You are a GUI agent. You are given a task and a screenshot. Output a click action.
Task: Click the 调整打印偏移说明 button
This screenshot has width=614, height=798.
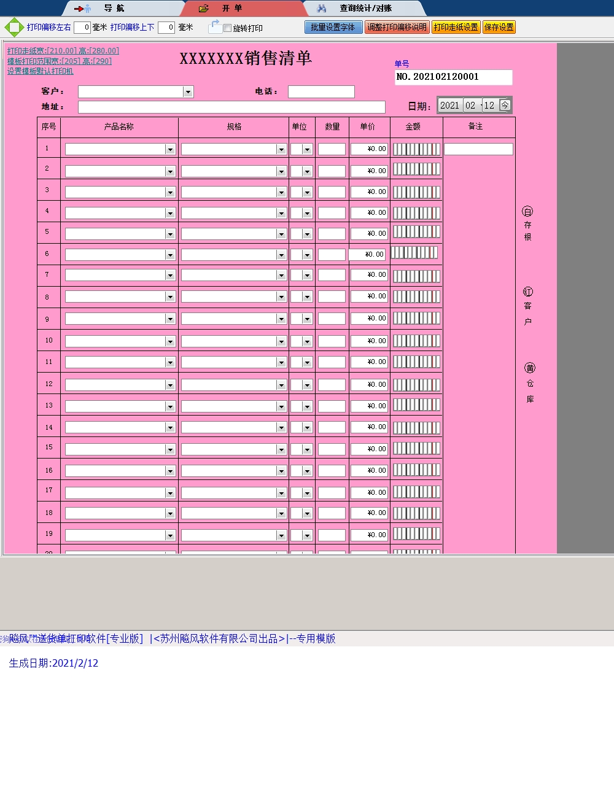coord(396,27)
